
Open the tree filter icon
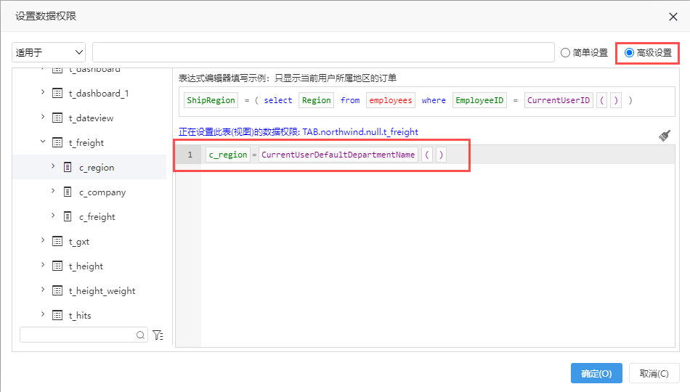(x=158, y=335)
